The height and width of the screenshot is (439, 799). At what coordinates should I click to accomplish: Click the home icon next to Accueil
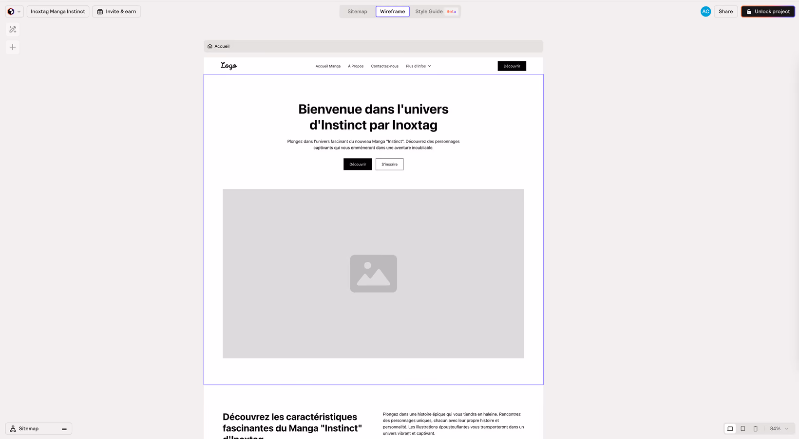click(210, 46)
